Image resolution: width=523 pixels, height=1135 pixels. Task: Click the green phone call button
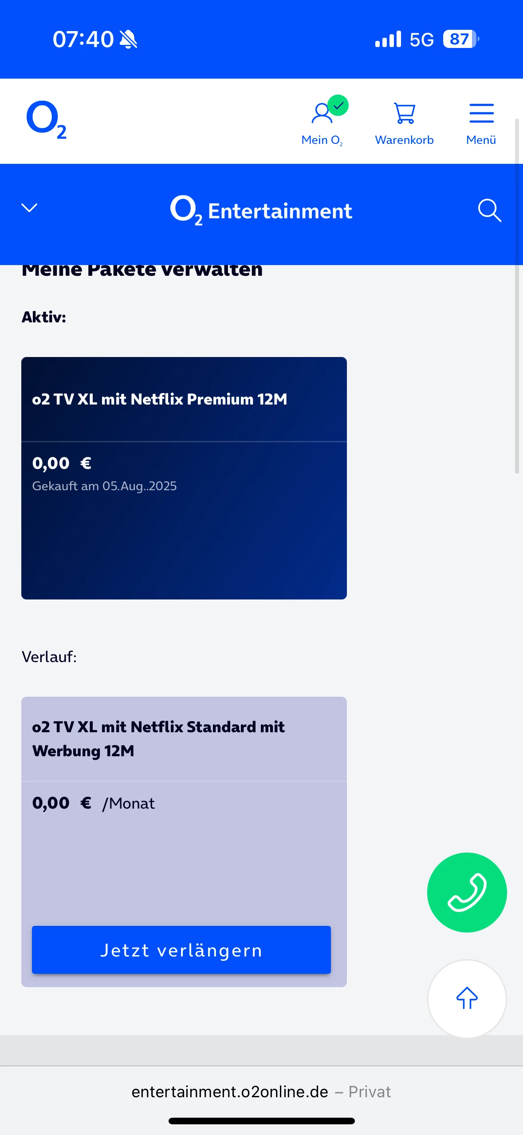467,892
